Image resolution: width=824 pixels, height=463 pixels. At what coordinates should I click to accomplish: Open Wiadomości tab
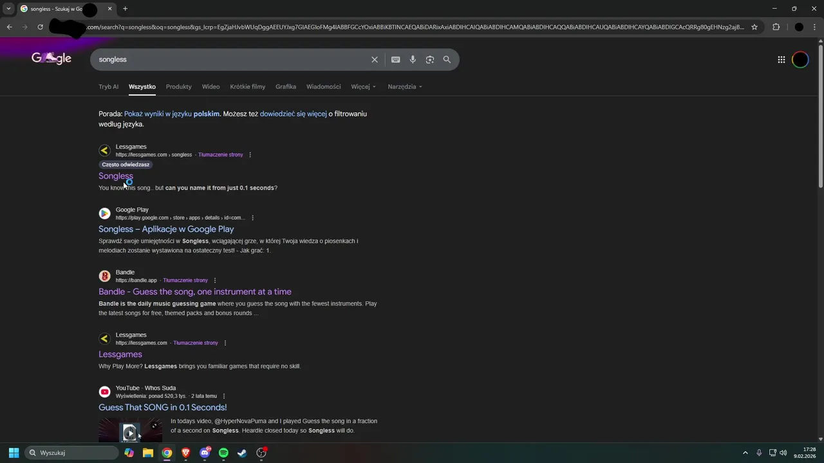click(x=323, y=86)
